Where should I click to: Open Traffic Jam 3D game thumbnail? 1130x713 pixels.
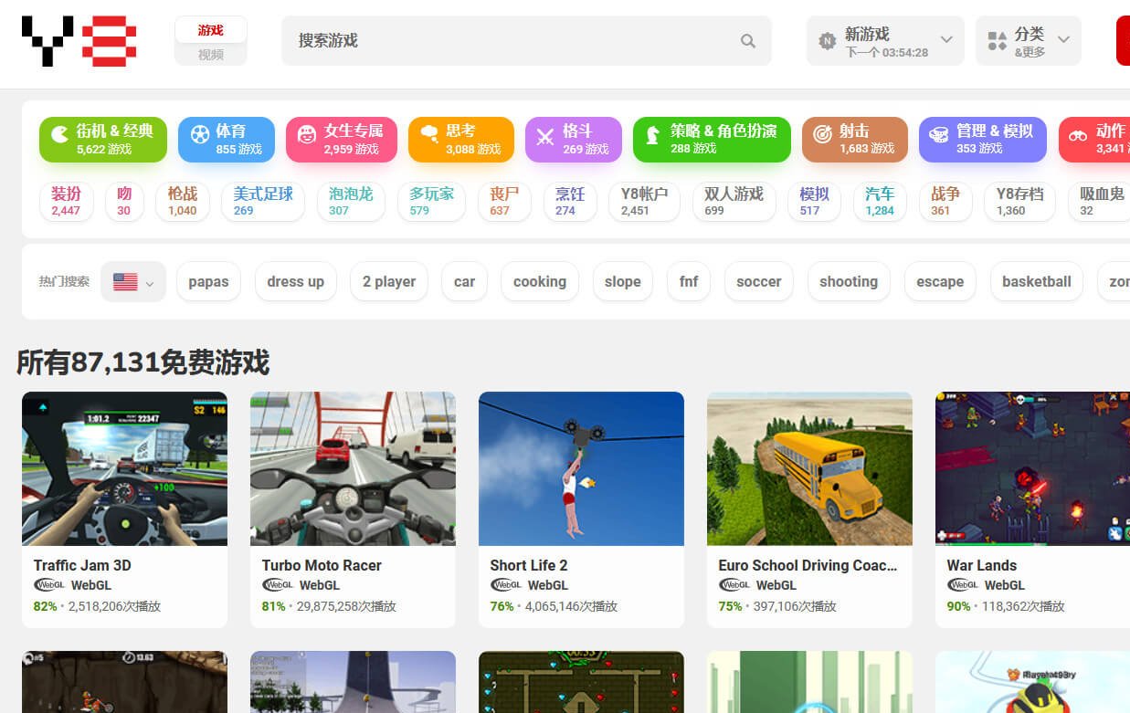pos(124,469)
